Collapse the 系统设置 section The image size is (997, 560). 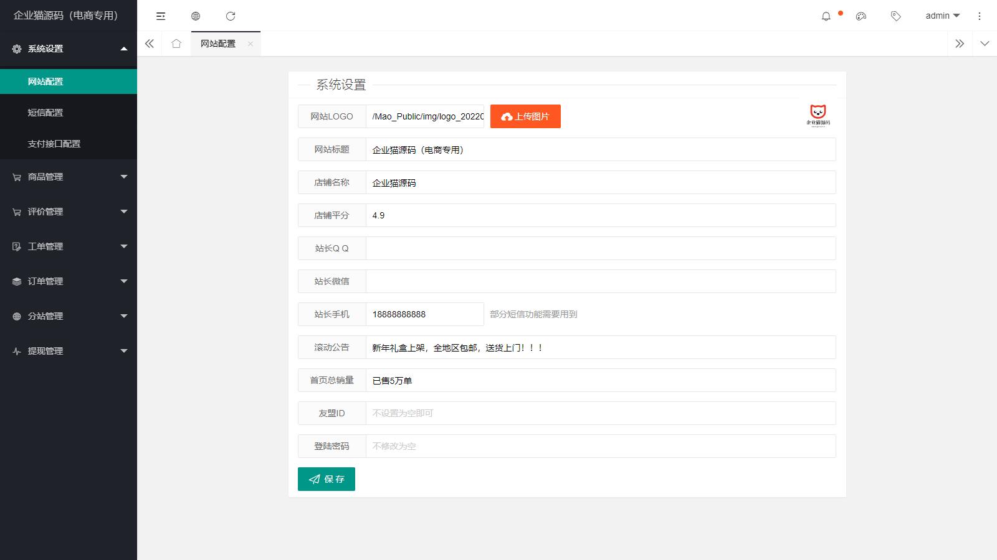pyautogui.click(x=69, y=49)
